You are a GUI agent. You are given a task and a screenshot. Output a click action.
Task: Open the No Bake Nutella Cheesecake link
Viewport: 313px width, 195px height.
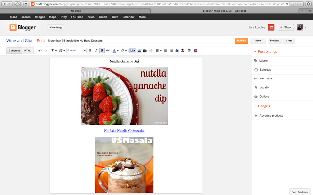click(x=124, y=131)
